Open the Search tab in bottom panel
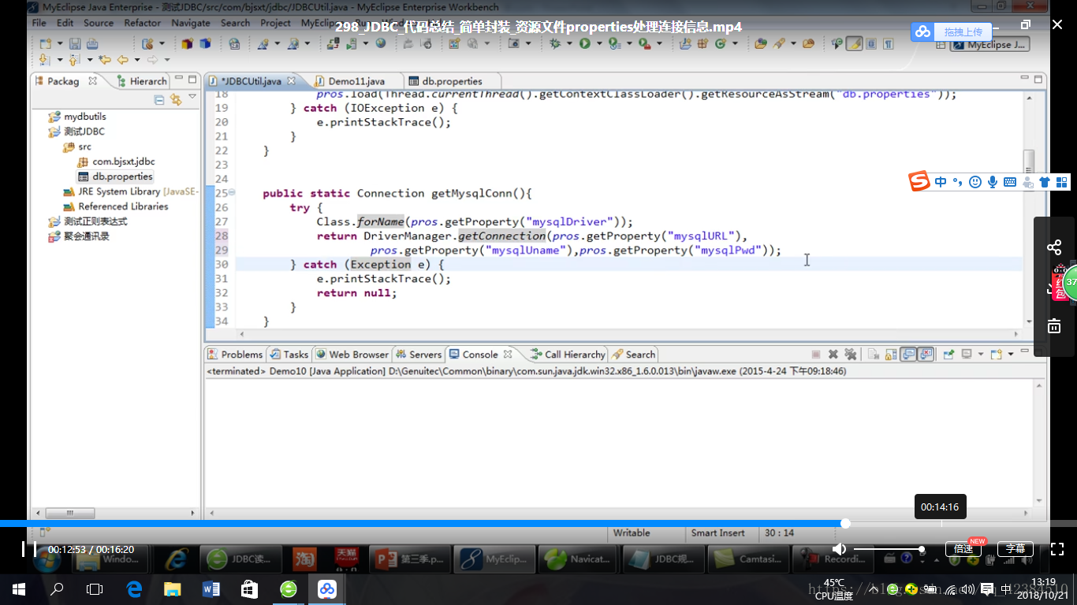1077x605 pixels. [x=634, y=354]
